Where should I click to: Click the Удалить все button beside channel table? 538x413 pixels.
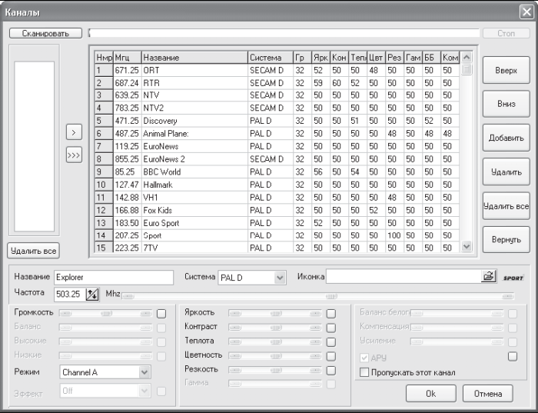click(x=506, y=206)
